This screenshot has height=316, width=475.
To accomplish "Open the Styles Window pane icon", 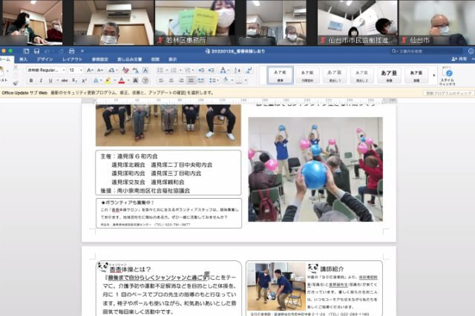I will (448, 74).
